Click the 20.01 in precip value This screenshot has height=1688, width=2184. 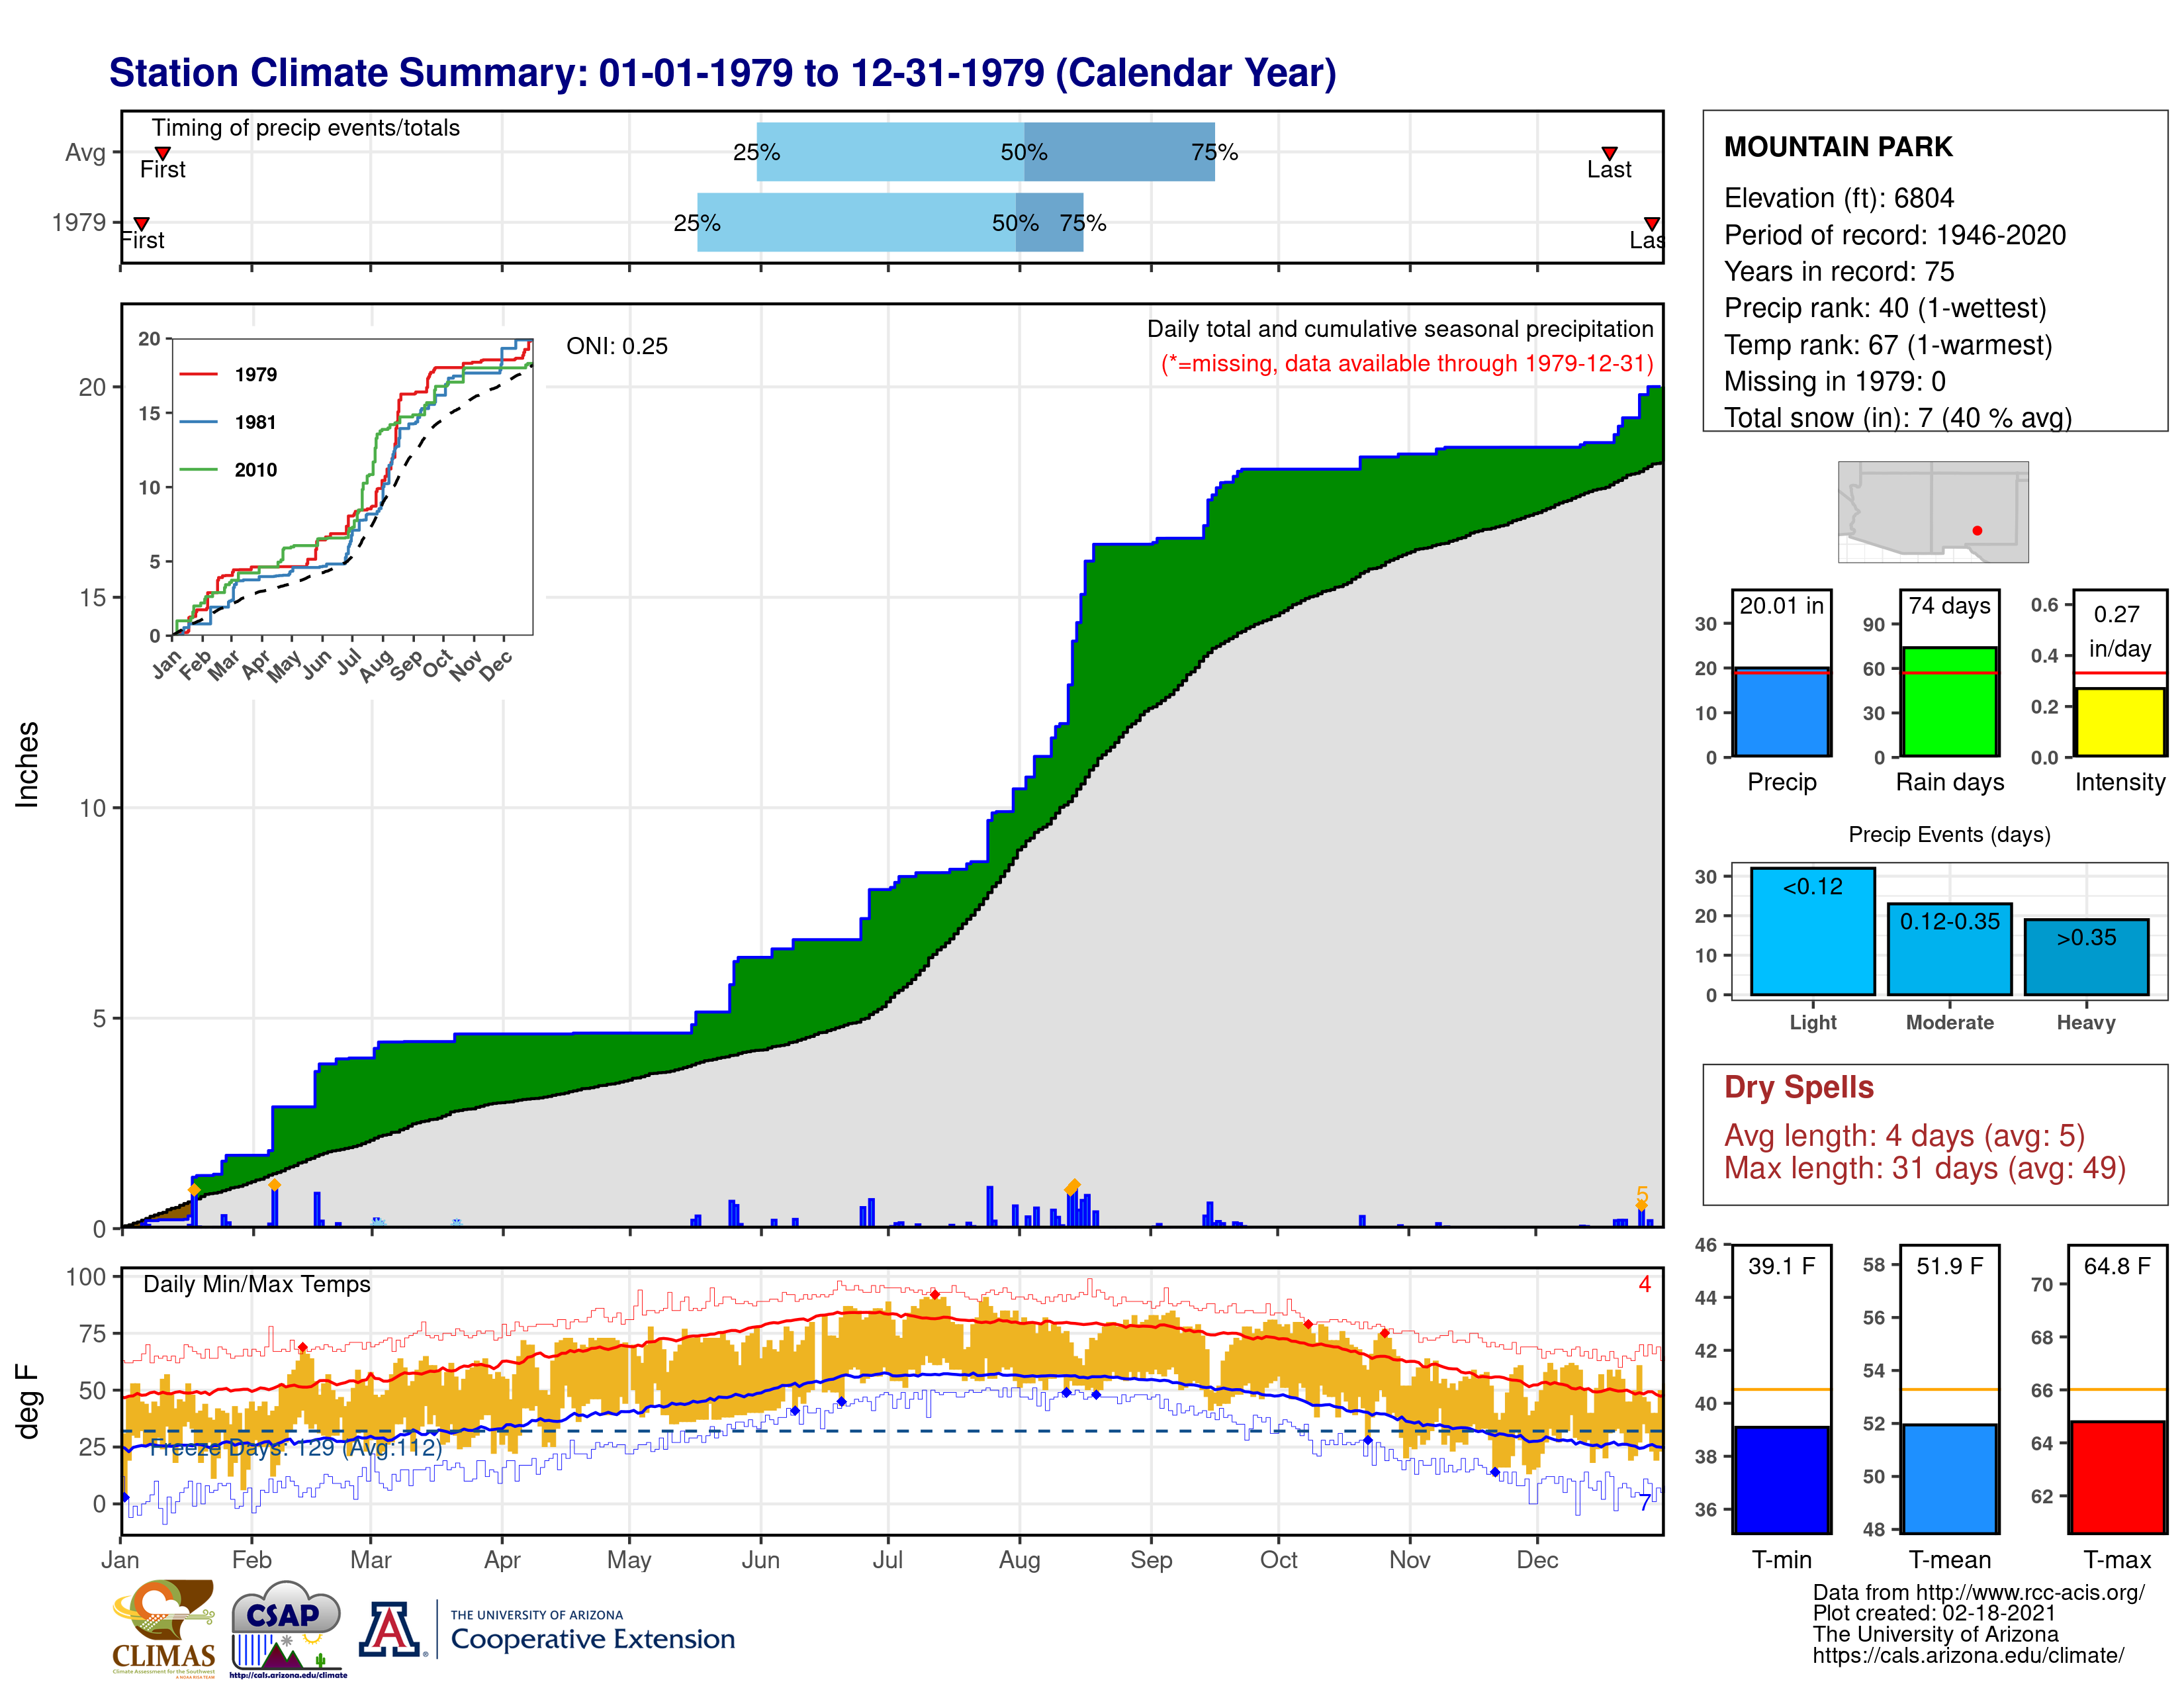1782,606
